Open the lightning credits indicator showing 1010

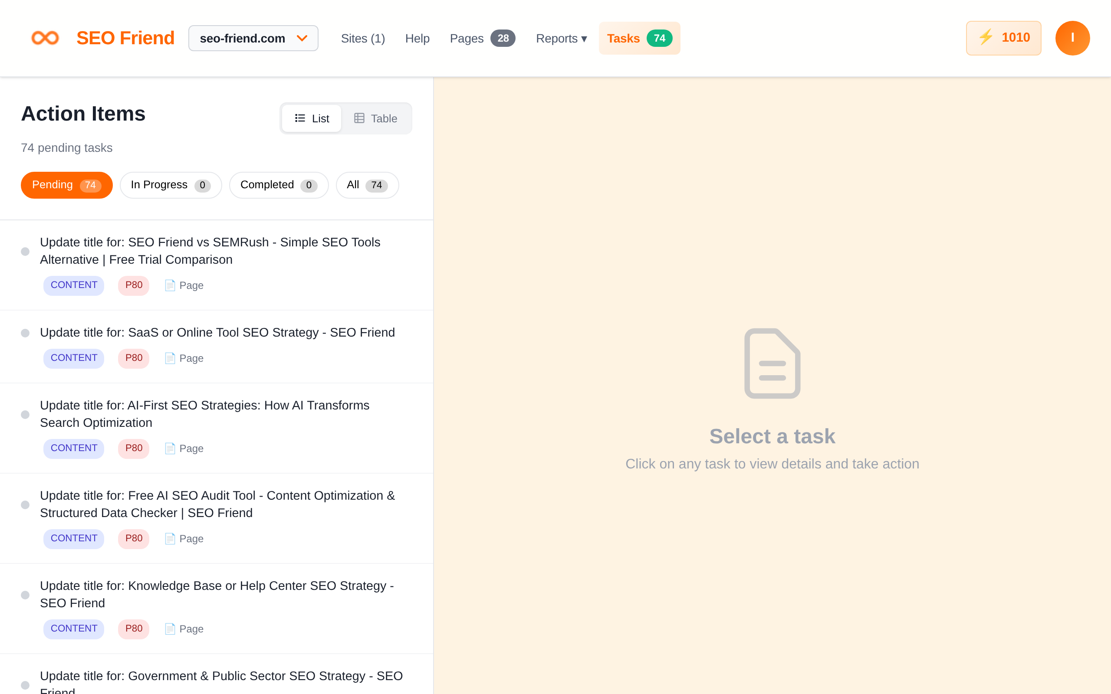pos(1003,38)
